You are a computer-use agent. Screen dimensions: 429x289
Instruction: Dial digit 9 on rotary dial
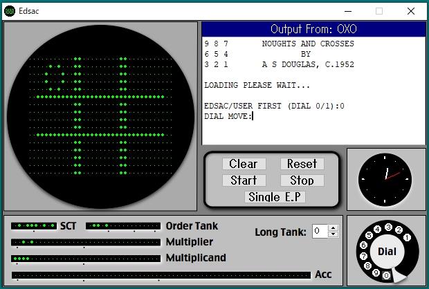click(x=376, y=272)
